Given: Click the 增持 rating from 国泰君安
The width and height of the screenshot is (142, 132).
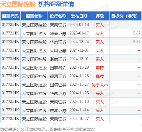Looking at the screenshot, I should click(x=100, y=68).
